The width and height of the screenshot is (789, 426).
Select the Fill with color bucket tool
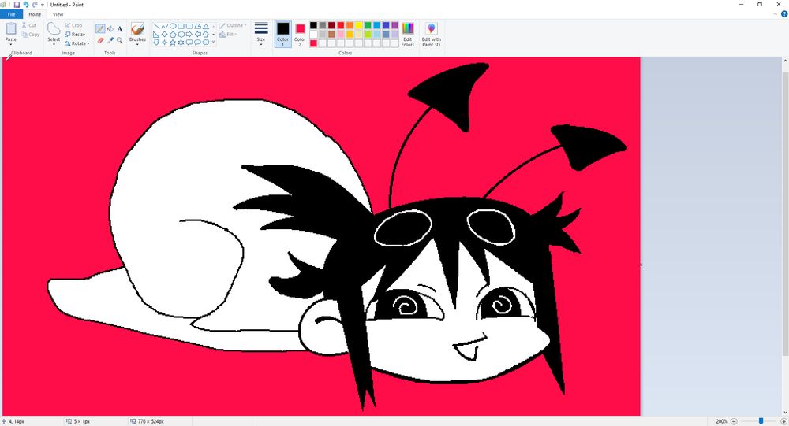(110, 29)
